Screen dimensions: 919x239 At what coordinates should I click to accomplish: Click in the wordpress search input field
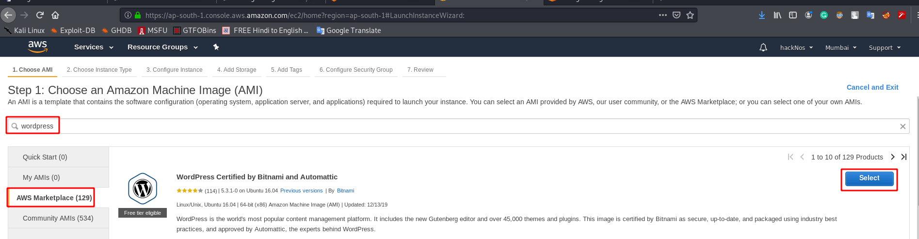(458, 126)
